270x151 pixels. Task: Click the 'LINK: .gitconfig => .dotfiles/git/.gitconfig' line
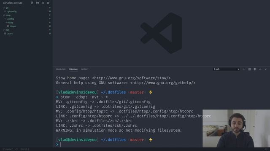105,107
